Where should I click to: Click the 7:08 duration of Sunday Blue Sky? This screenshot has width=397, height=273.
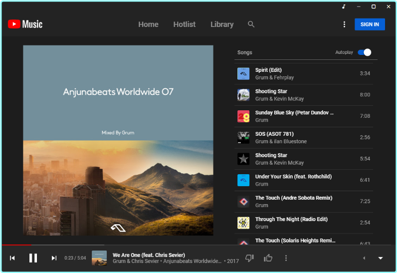point(365,116)
